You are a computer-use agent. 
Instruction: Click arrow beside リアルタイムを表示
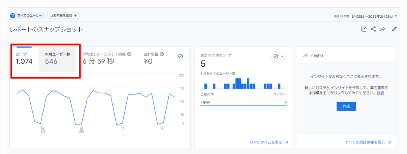click(x=286, y=142)
